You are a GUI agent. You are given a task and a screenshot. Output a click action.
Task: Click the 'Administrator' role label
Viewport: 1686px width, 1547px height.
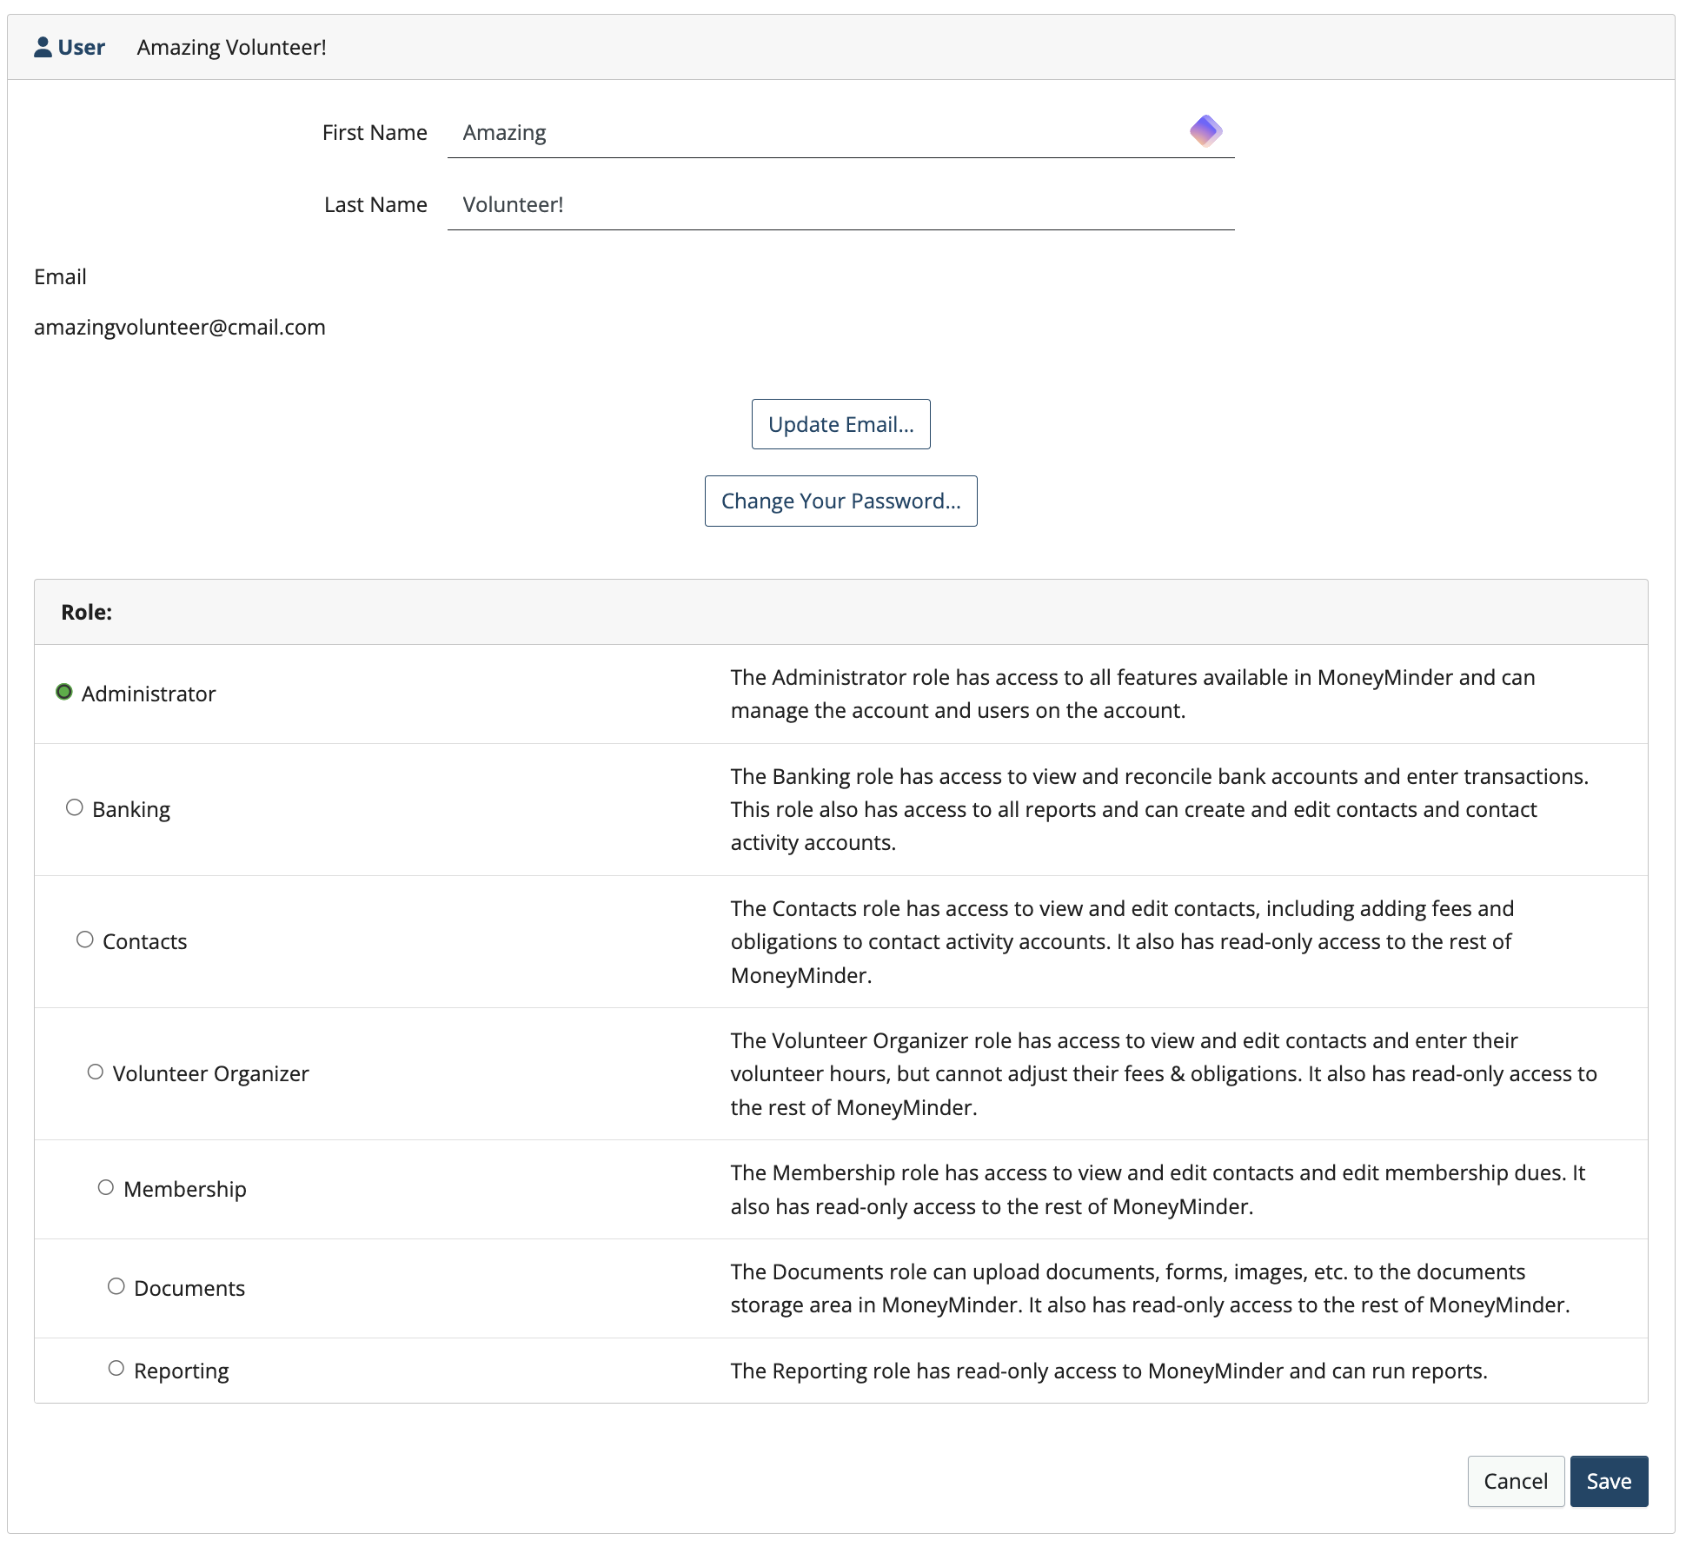(x=149, y=694)
